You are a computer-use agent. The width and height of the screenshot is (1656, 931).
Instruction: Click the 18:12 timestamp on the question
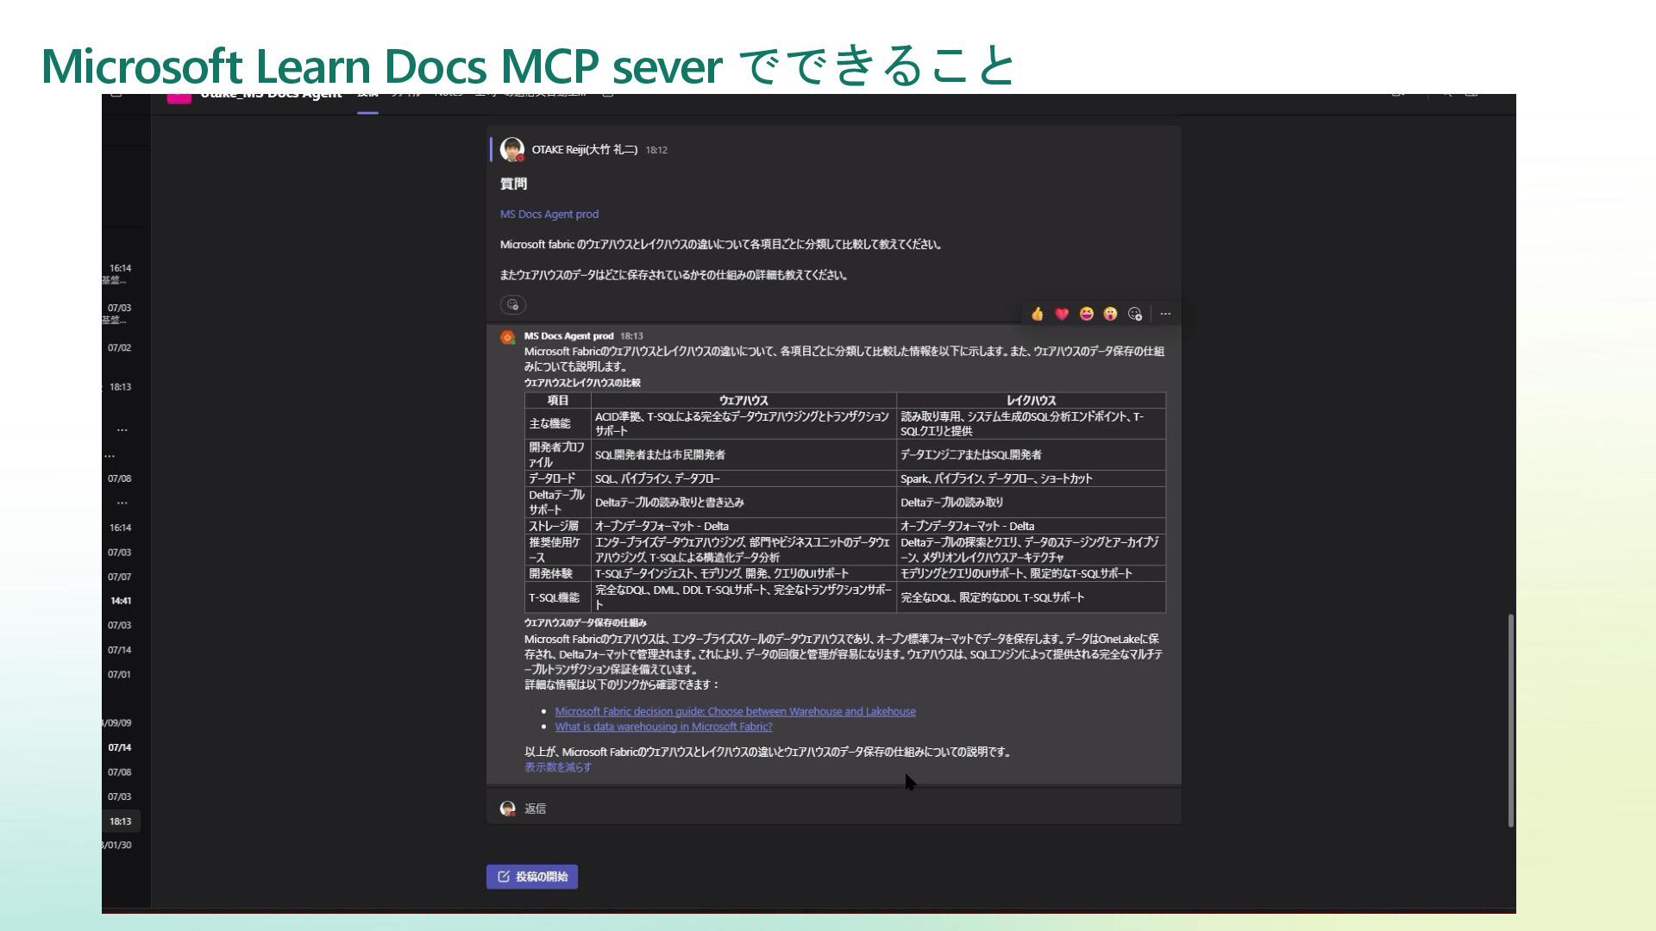click(x=656, y=150)
